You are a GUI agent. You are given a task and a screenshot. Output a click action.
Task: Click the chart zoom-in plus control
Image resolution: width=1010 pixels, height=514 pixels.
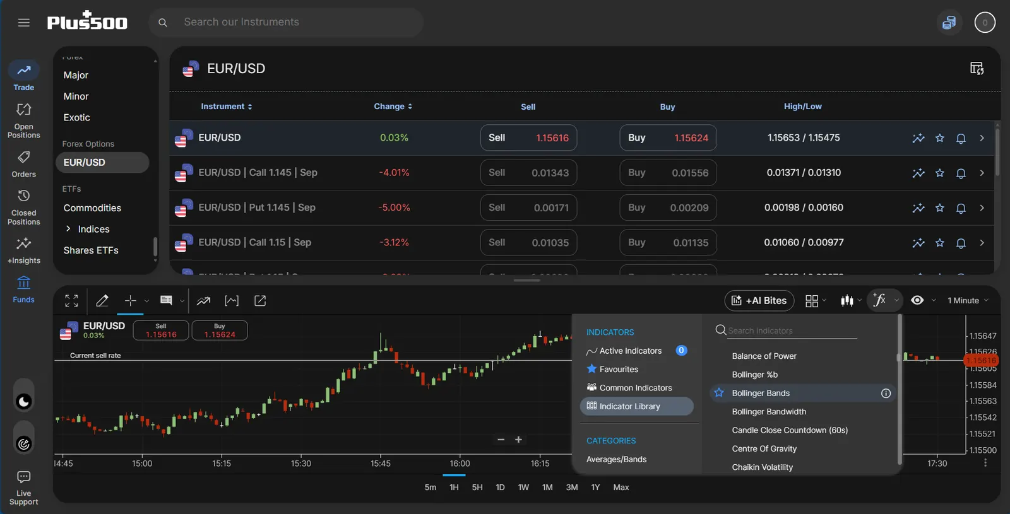[x=518, y=440]
